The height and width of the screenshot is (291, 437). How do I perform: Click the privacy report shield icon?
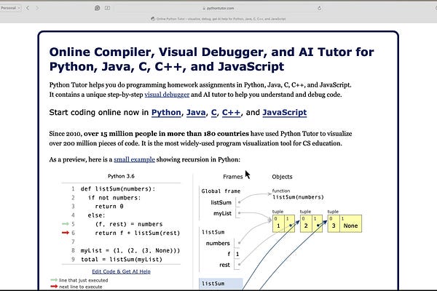[x=98, y=8]
